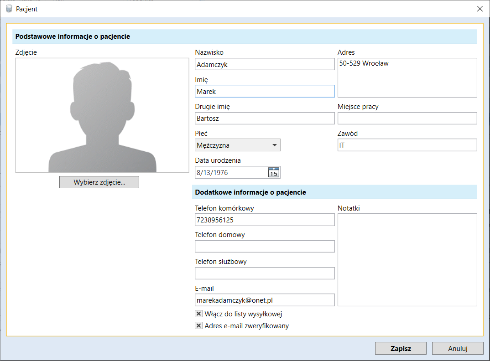This screenshot has height=361, width=490.
Task: Click the patient photo placeholder
Action: click(x=102, y=115)
